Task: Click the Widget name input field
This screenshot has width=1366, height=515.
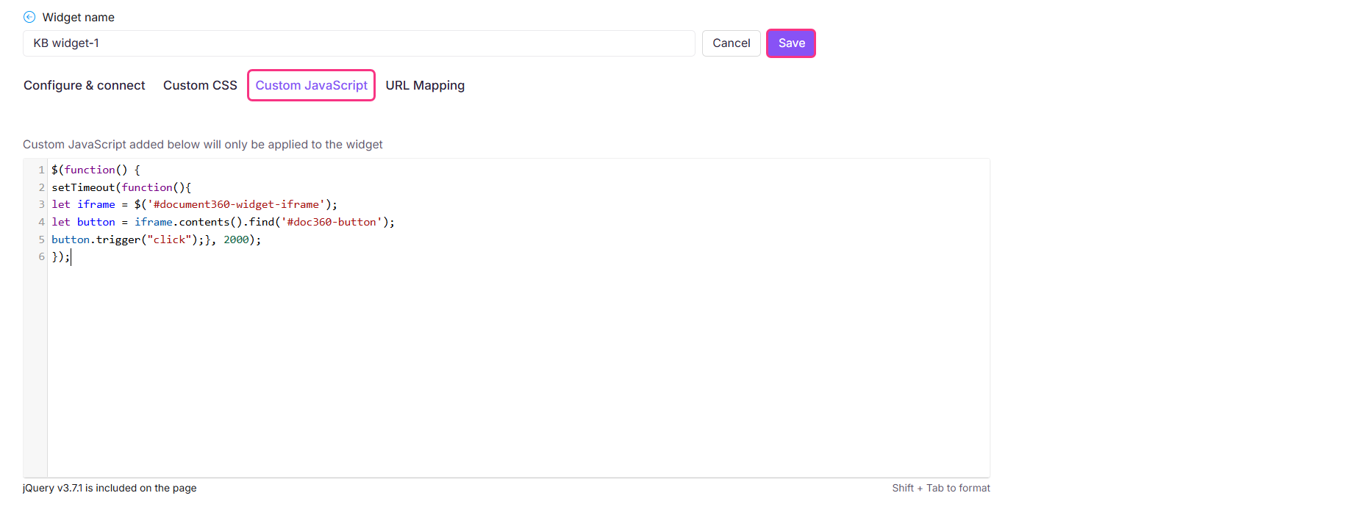Action: (359, 43)
